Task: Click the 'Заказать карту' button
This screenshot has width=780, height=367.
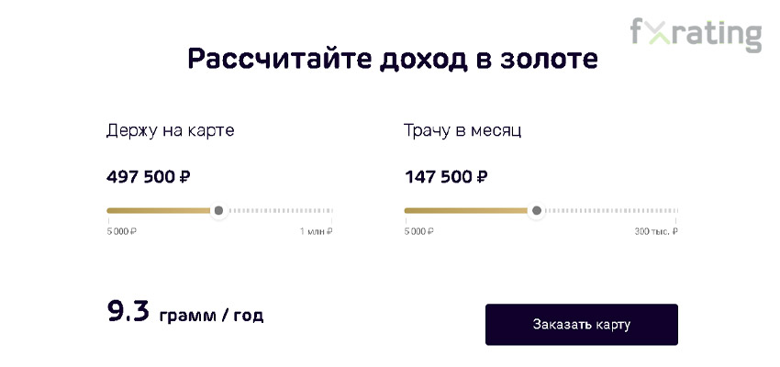Action: pyautogui.click(x=582, y=325)
